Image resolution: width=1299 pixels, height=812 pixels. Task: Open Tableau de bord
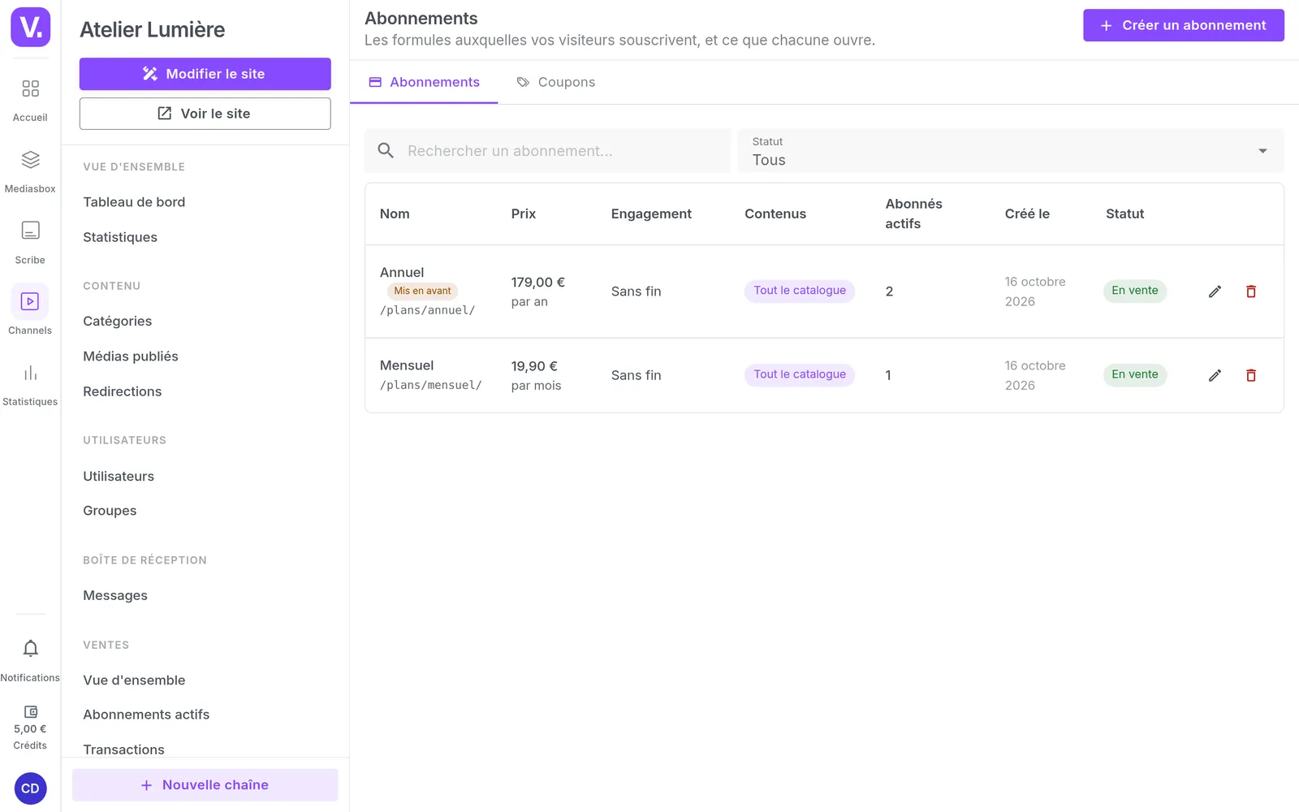click(x=134, y=202)
